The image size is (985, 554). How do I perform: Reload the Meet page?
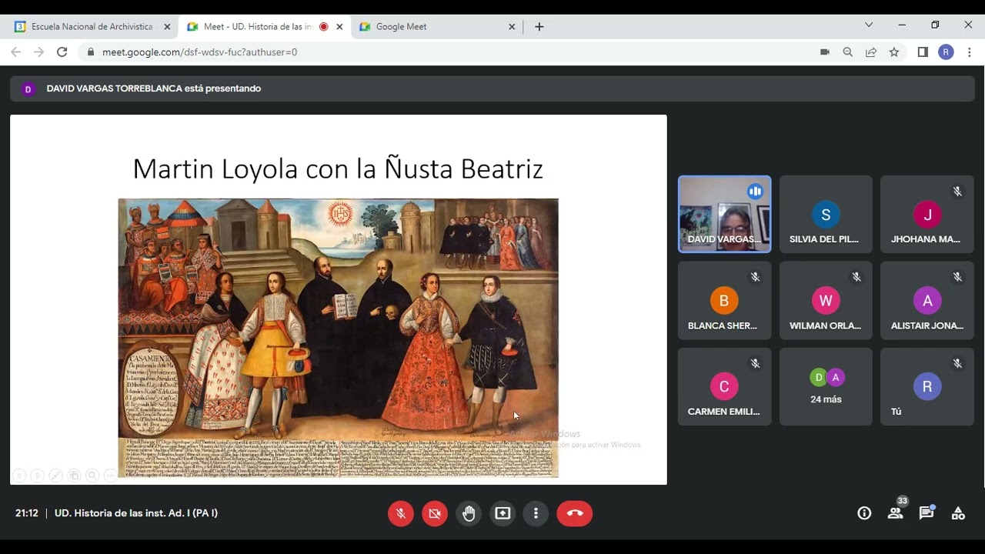click(62, 52)
